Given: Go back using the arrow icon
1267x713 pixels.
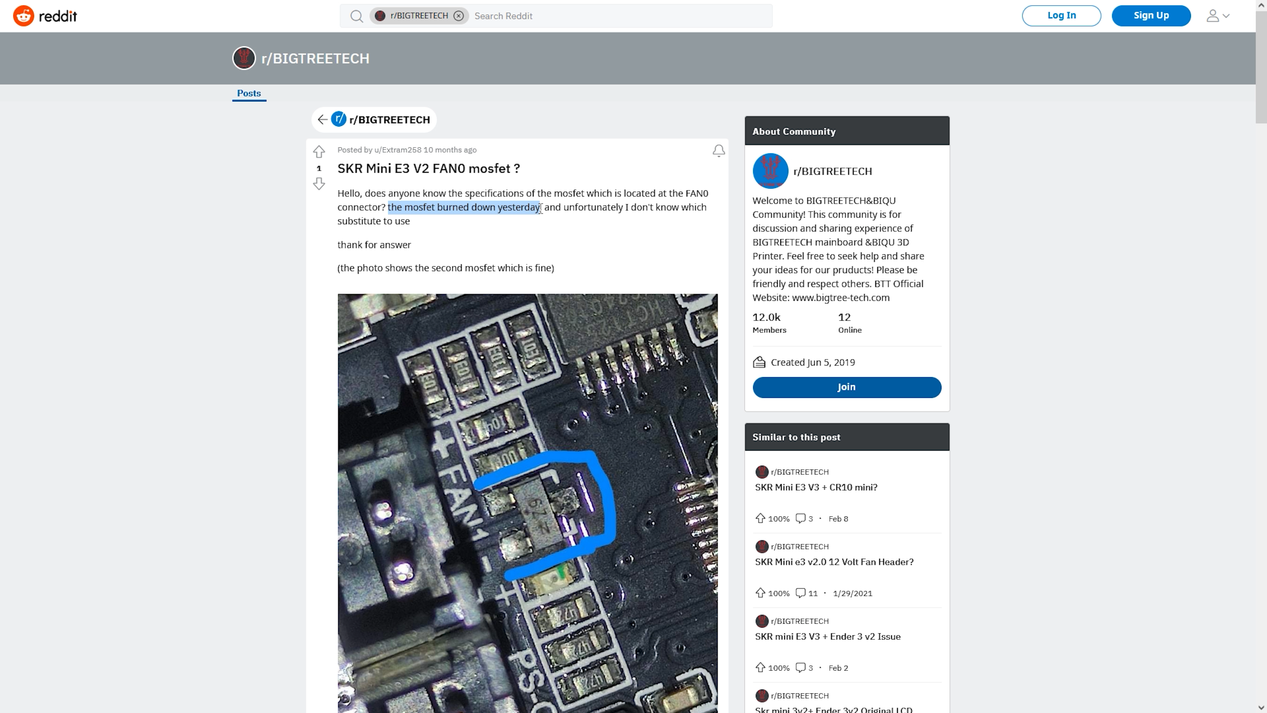Looking at the screenshot, I should point(322,119).
